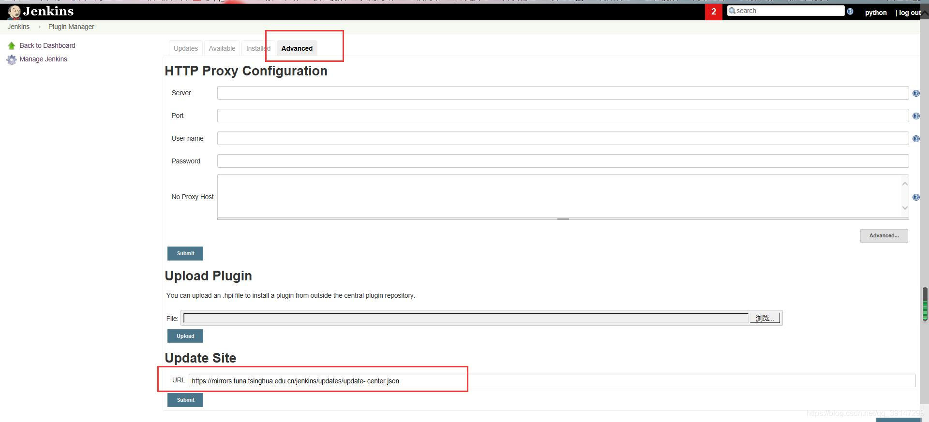Click the No Proxy Host textarea resize handle
929x422 pixels.
pyautogui.click(x=563, y=218)
